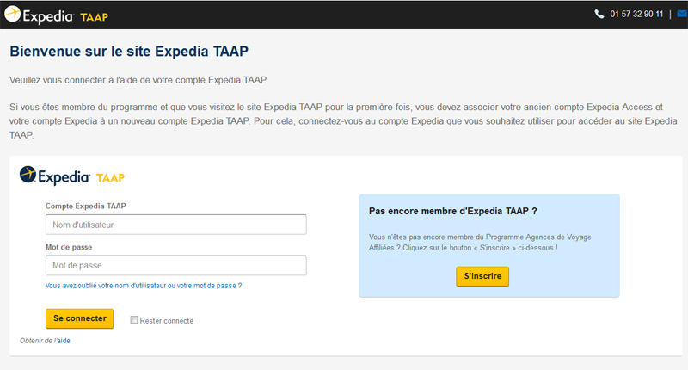Screen dimensions: 688x370
Task: Open the mail envelope icon in header
Action: click(683, 14)
